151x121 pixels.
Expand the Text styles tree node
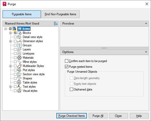pos(10,87)
